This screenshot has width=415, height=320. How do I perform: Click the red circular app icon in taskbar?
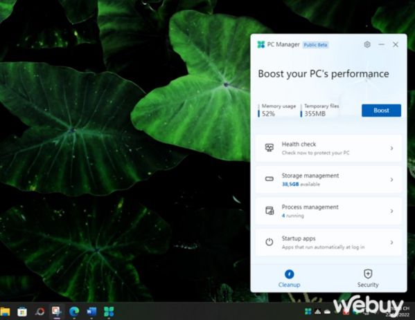pyautogui.click(x=39, y=312)
